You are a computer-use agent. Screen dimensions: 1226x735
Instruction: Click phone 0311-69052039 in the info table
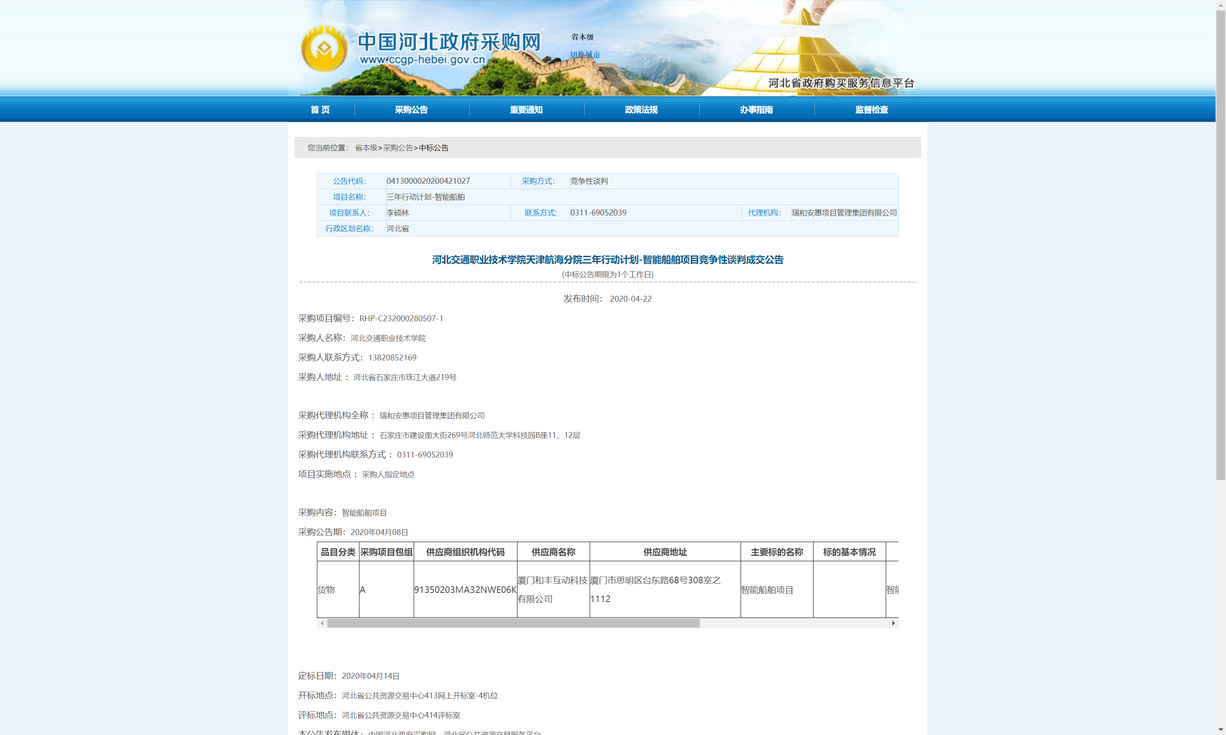(598, 212)
